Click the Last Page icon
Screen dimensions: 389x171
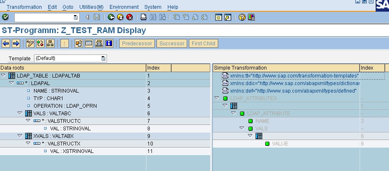pos(204,17)
